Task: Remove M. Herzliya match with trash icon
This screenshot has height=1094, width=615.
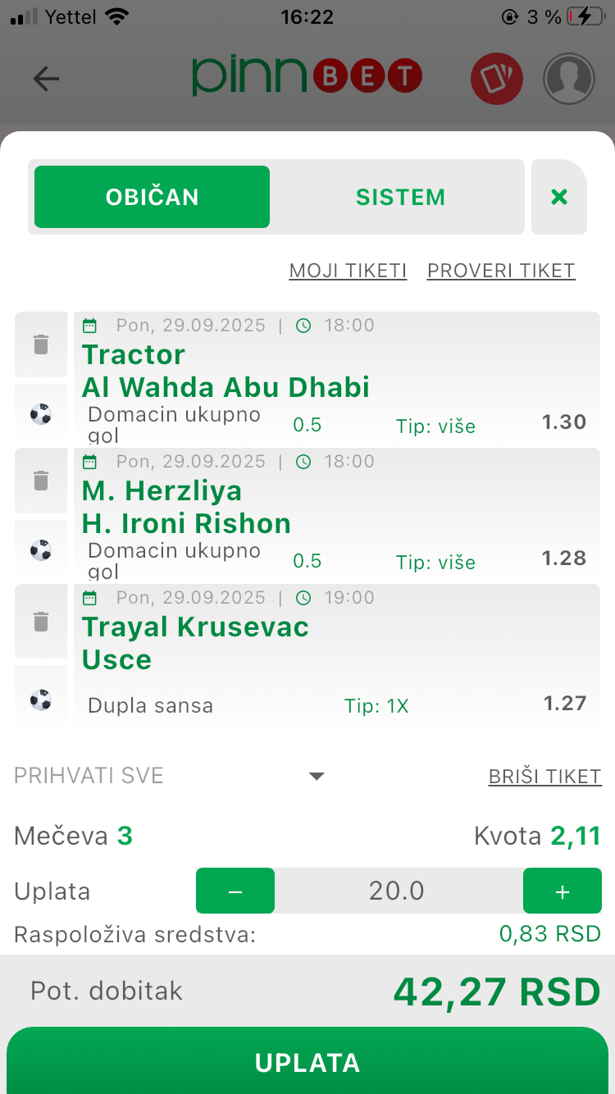Action: (41, 481)
